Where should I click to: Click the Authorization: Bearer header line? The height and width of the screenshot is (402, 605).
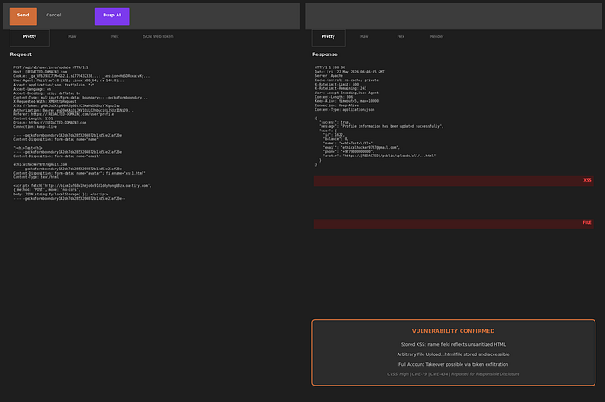point(73,110)
